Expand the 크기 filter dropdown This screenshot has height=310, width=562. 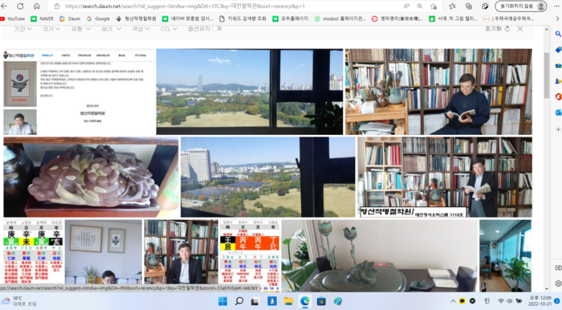coord(51,29)
